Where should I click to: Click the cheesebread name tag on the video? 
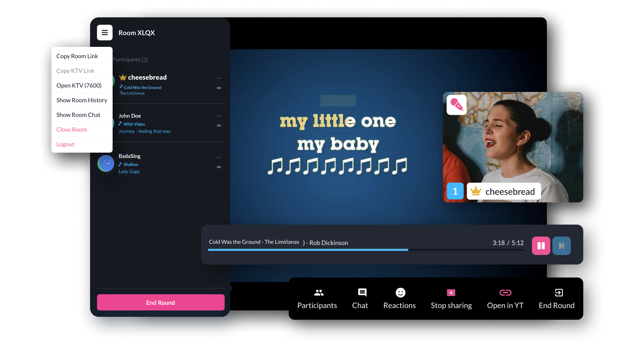[504, 191]
